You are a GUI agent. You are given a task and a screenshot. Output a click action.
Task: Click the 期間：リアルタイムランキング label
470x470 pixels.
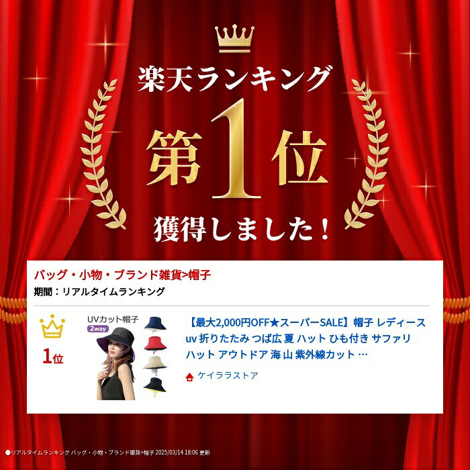99,291
